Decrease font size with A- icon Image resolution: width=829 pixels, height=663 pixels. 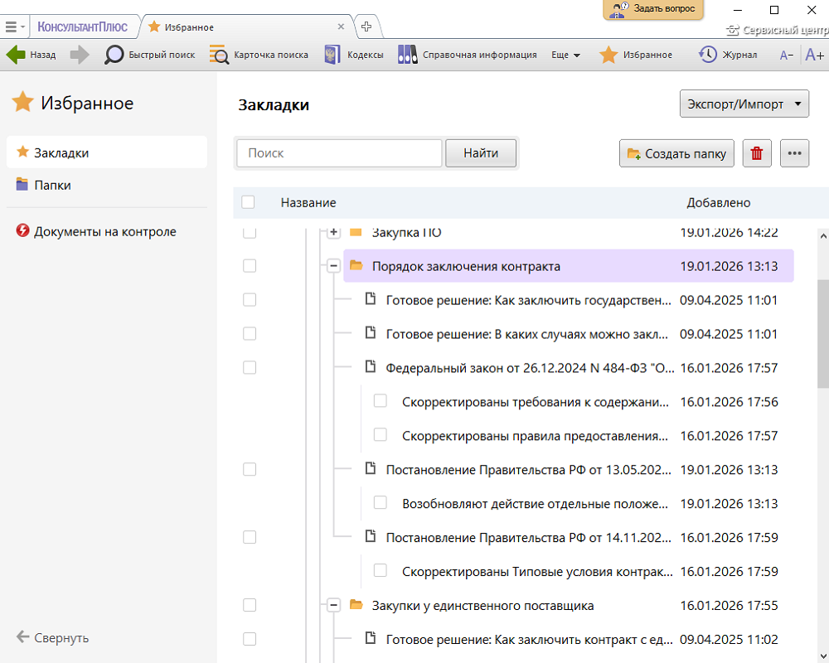(787, 56)
